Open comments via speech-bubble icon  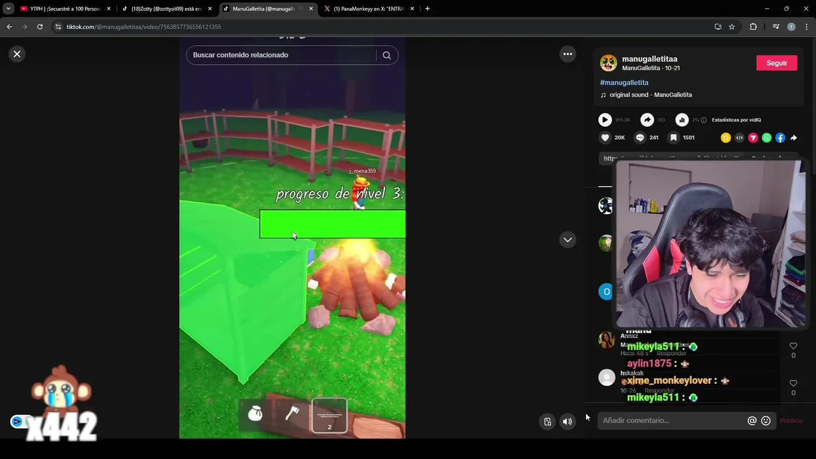pos(639,138)
